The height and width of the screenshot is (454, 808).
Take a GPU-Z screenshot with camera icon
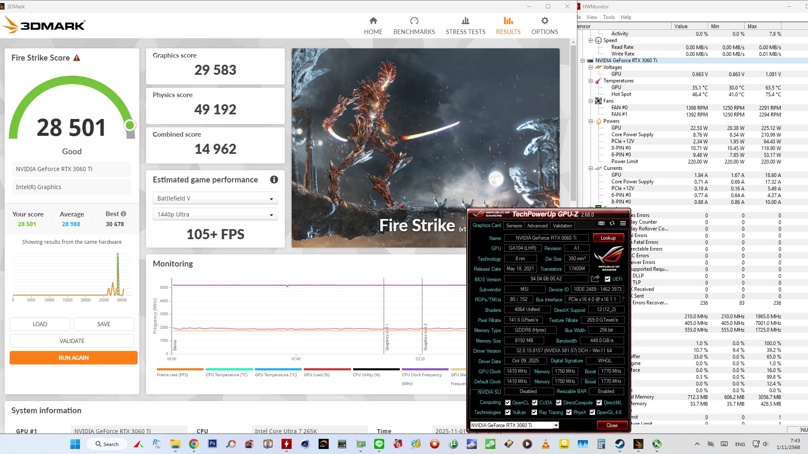coord(601,224)
